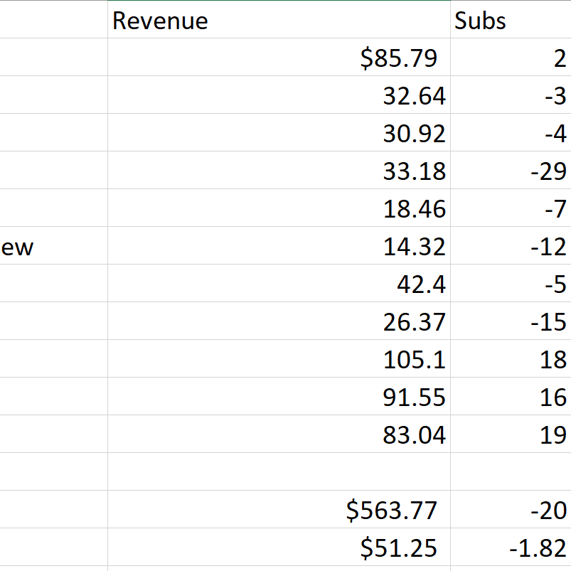Click the Subs cell with value 19
This screenshot has width=571, height=571.
510,434
